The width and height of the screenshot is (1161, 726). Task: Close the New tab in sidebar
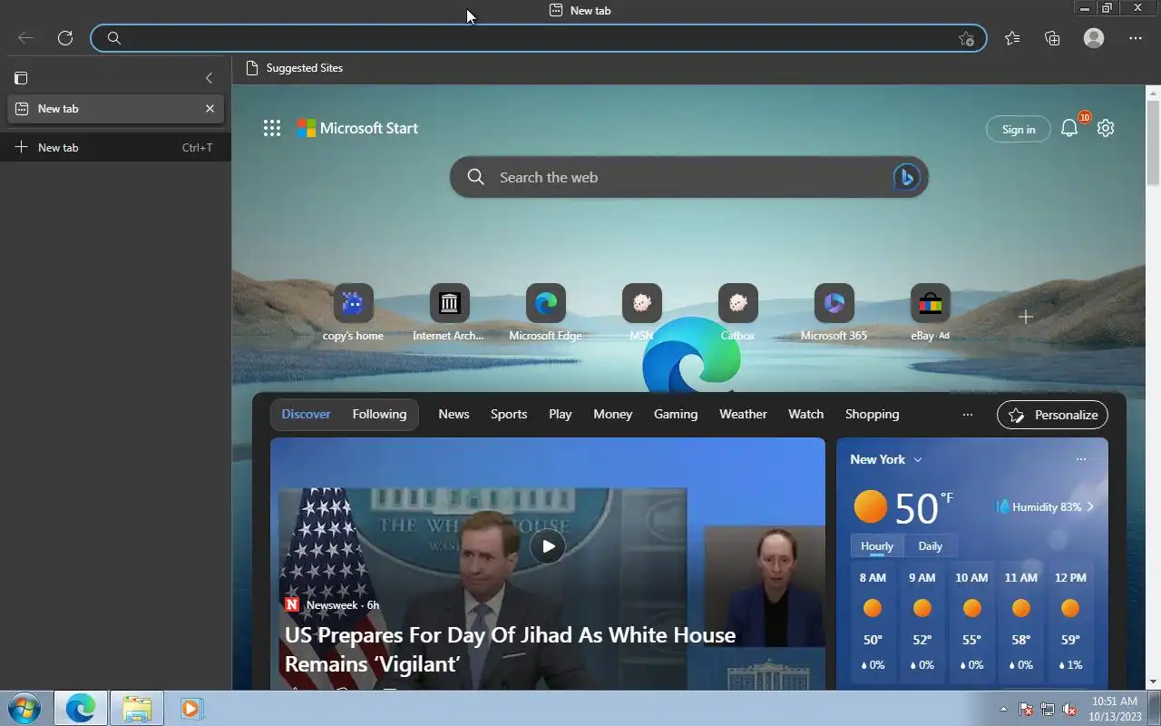[210, 108]
